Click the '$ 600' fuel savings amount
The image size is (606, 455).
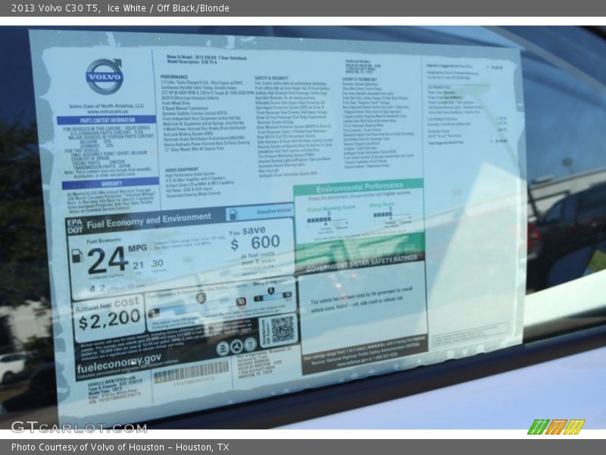click(255, 243)
